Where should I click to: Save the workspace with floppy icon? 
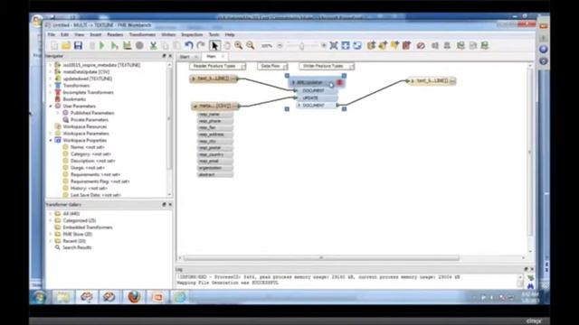[78, 45]
